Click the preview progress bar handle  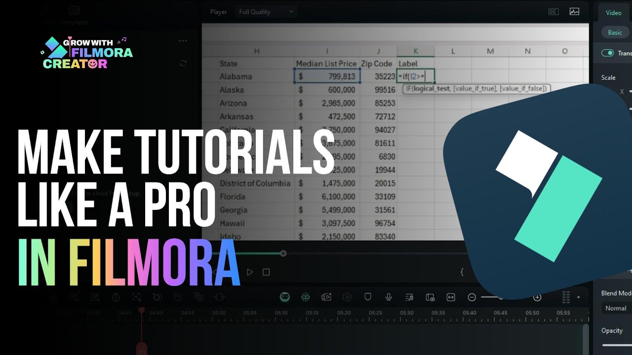pyautogui.click(x=283, y=253)
